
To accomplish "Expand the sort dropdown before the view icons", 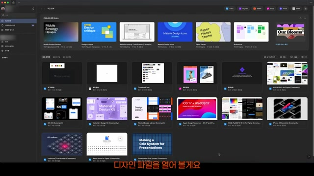I will (294, 57).
